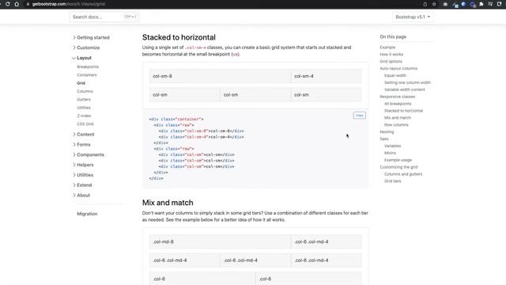
Task: Go to the browser home icon
Action: (17, 4)
